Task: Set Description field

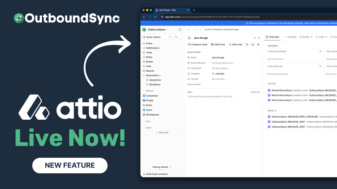Action: [x=221, y=68]
